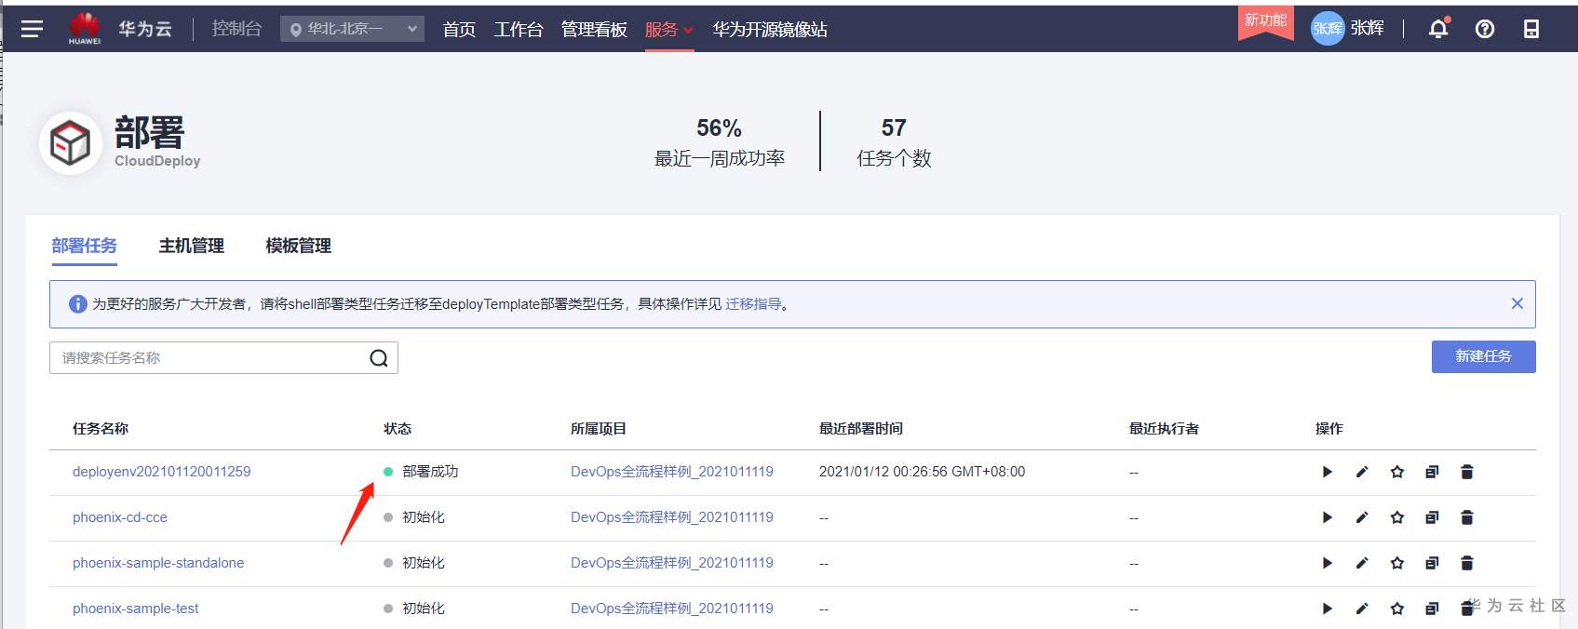Screen dimensions: 1578x629
Task: Open task phoenix-cd-cce
Action: pos(120,517)
